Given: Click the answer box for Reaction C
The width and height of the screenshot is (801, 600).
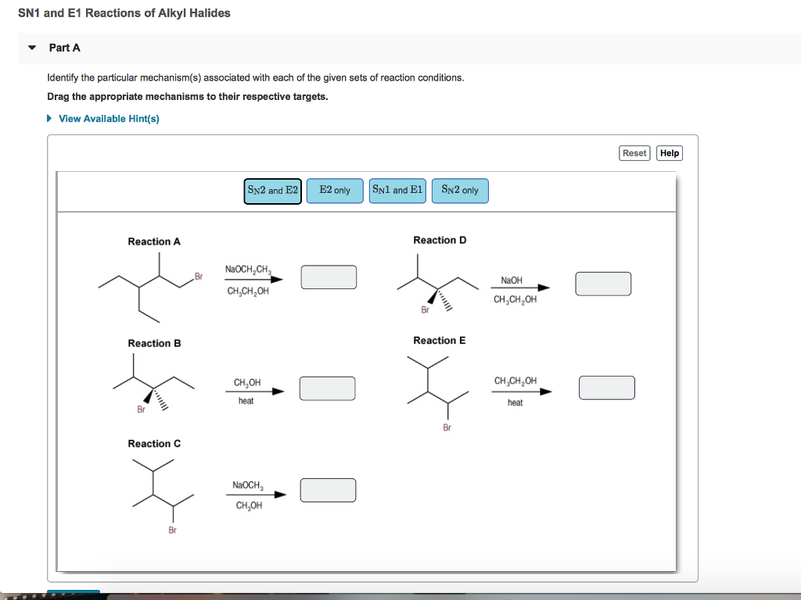Looking at the screenshot, I should coord(328,490).
